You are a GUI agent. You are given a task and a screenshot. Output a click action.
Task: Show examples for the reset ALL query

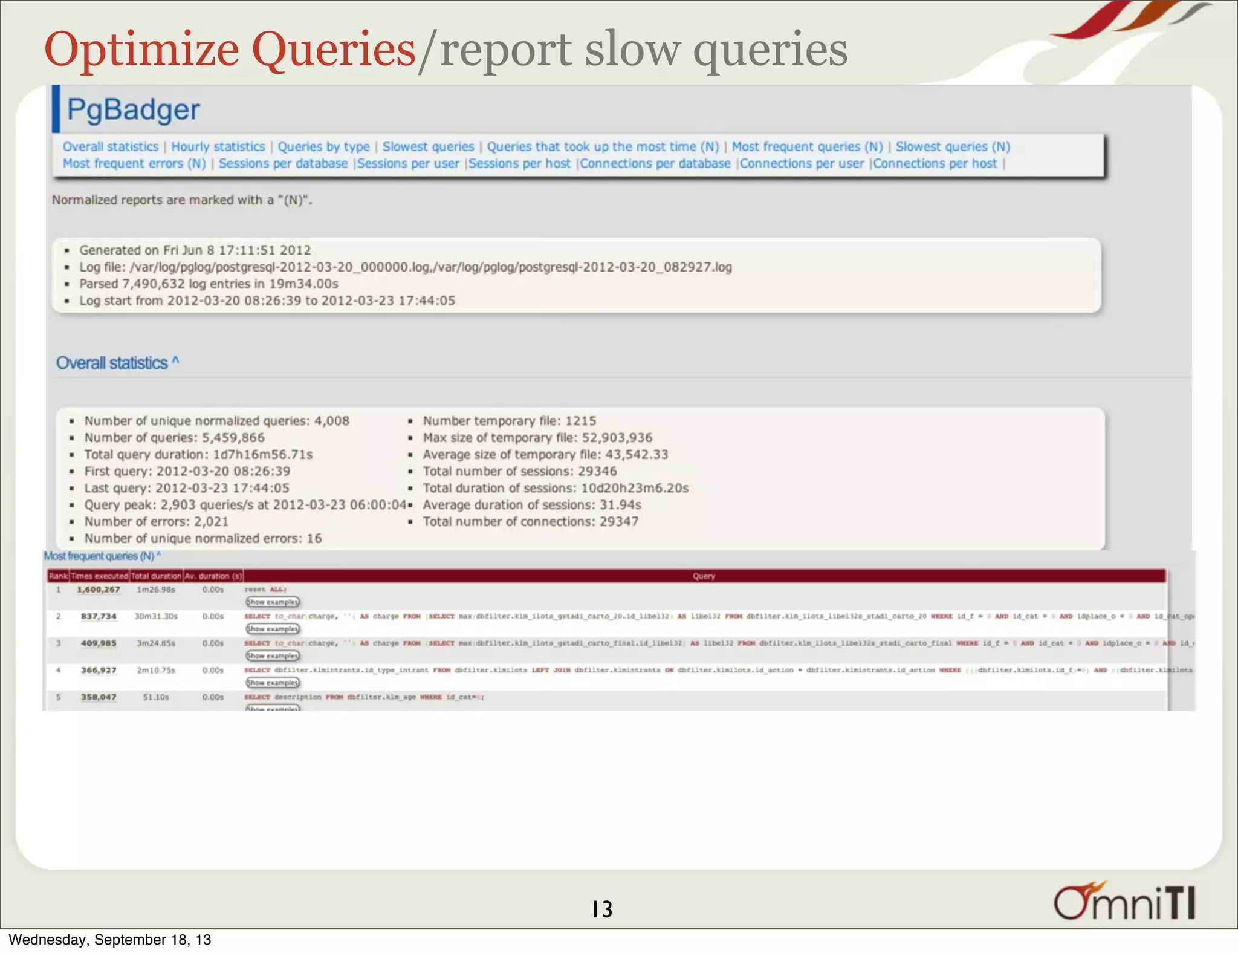(273, 602)
